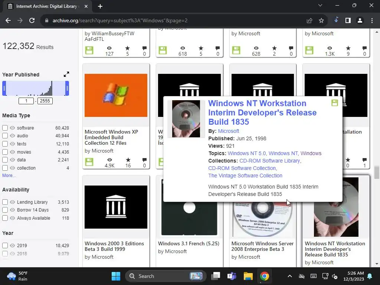Check the audio media type filter

point(5,136)
